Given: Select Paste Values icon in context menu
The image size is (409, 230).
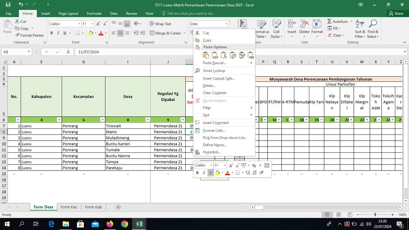Looking at the screenshot, I should (215, 55).
